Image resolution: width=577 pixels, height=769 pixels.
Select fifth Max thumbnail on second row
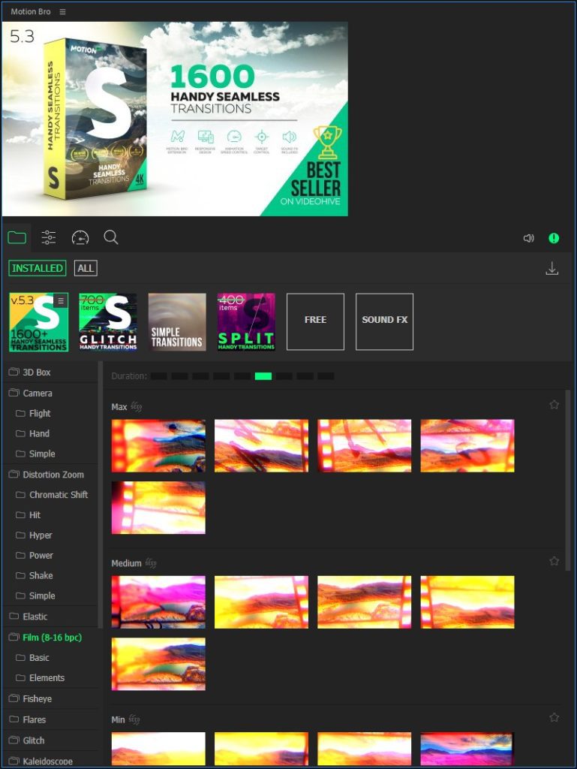(x=158, y=508)
